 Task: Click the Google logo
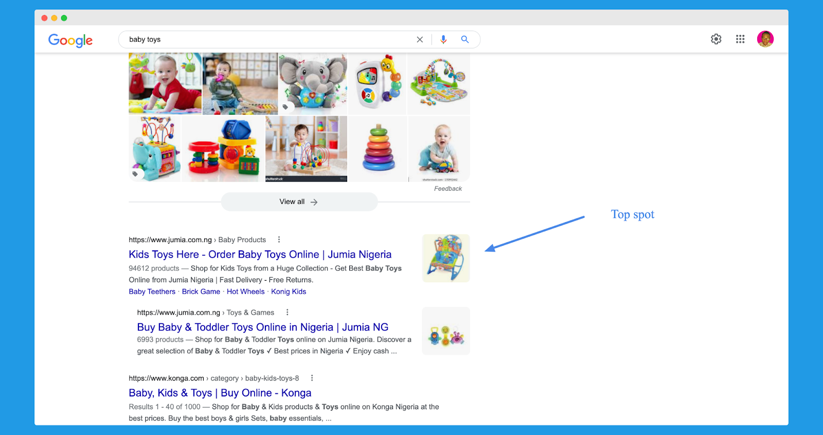70,40
